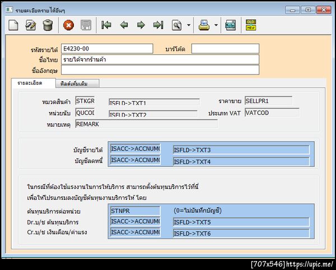Image resolution: width=336 pixels, height=270 pixels.
Task: Open the dropdown arrow beside the printer icon
Action: 216,25
